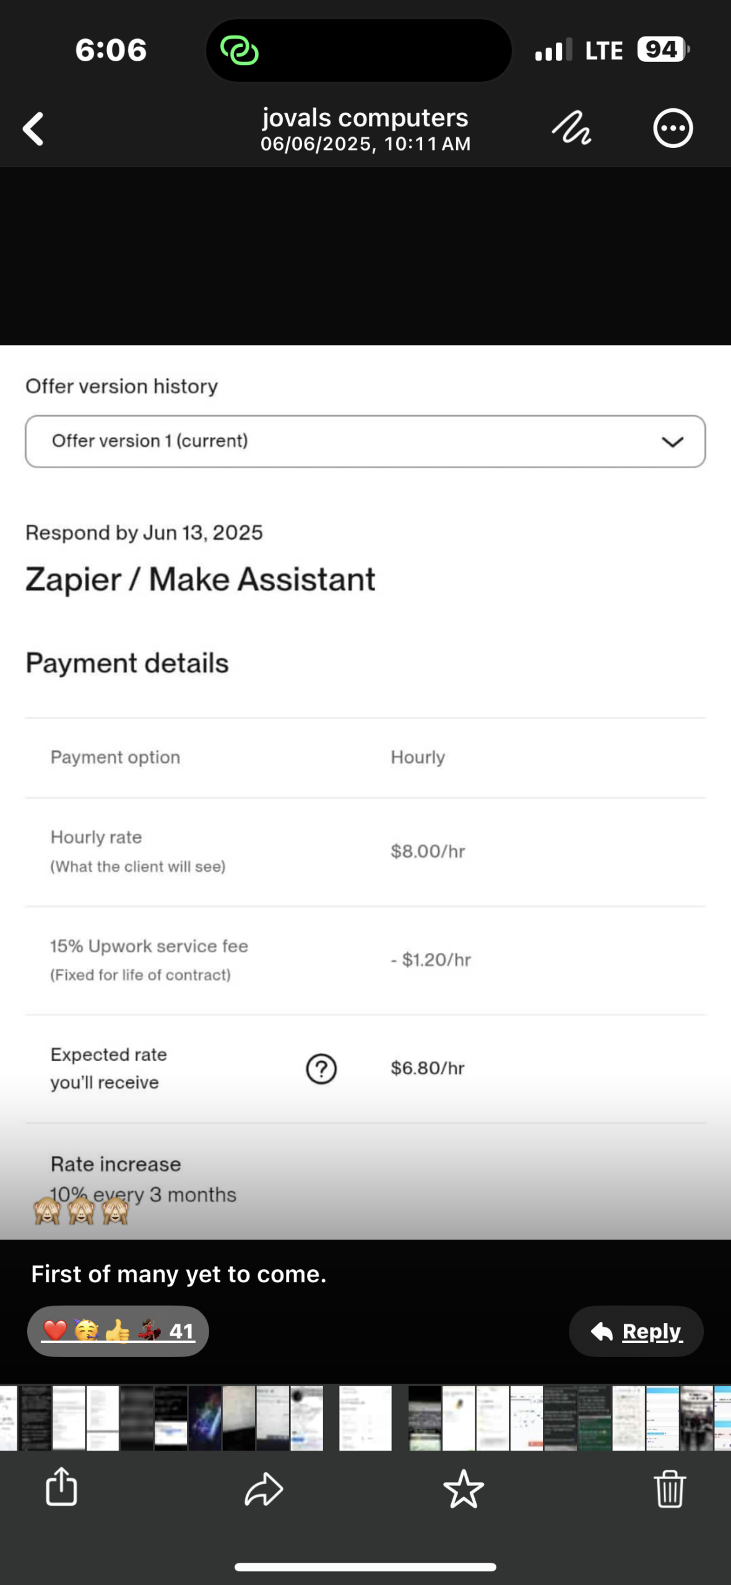Tap the green link icon in Dynamic Island
Image resolution: width=731 pixels, height=1585 pixels.
240,50
